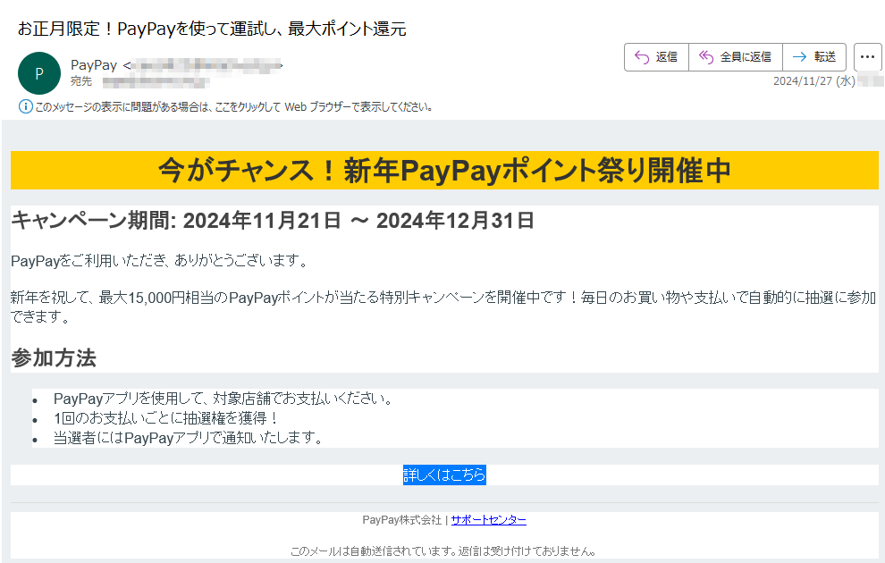Viewport: 885px width, 563px height.
Task: Click the yellow banner headline 今がチャンス
Action: pyautogui.click(x=444, y=171)
